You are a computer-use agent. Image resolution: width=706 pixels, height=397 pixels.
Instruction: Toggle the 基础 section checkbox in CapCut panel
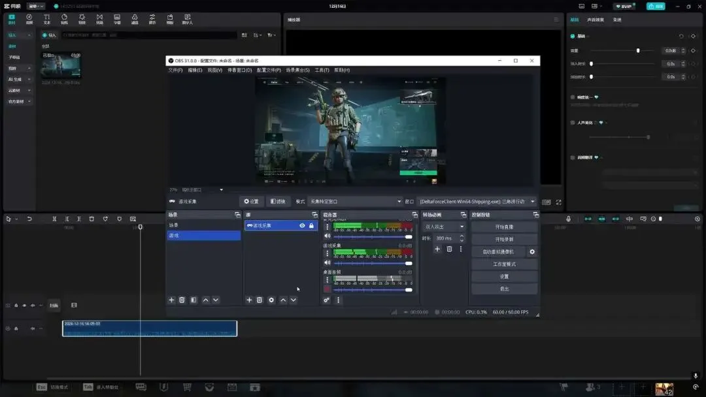coord(573,36)
